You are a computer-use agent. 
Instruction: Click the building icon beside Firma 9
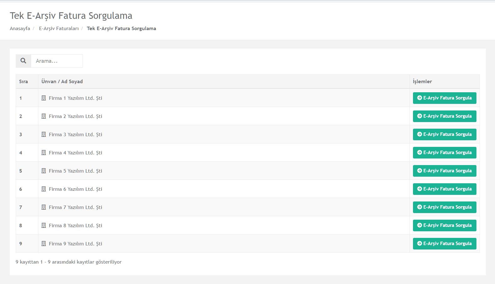tap(44, 244)
